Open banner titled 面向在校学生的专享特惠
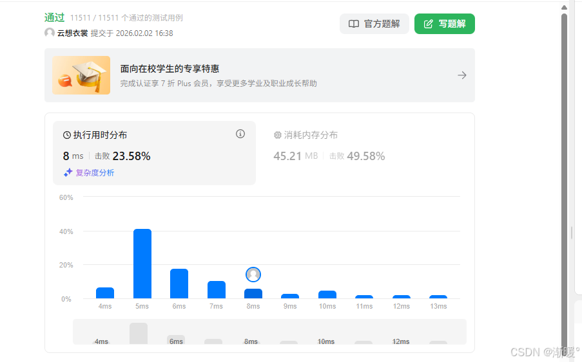Viewport: 582px width, 362px height. click(x=260, y=75)
